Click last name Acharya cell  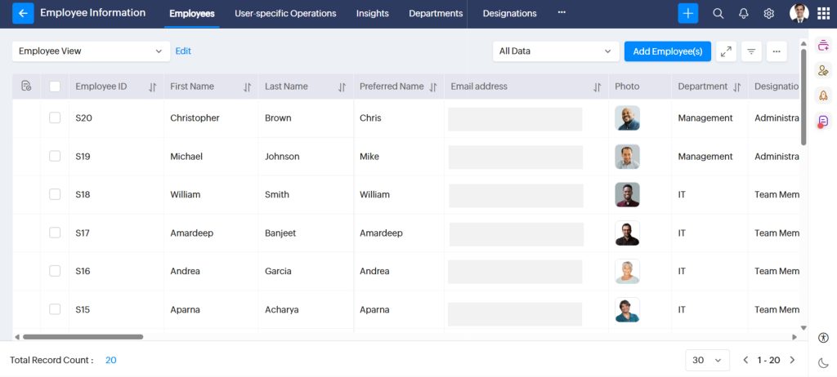282,310
